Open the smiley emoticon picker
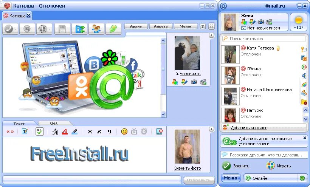The width and height of the screenshot is (310, 187). point(124,131)
